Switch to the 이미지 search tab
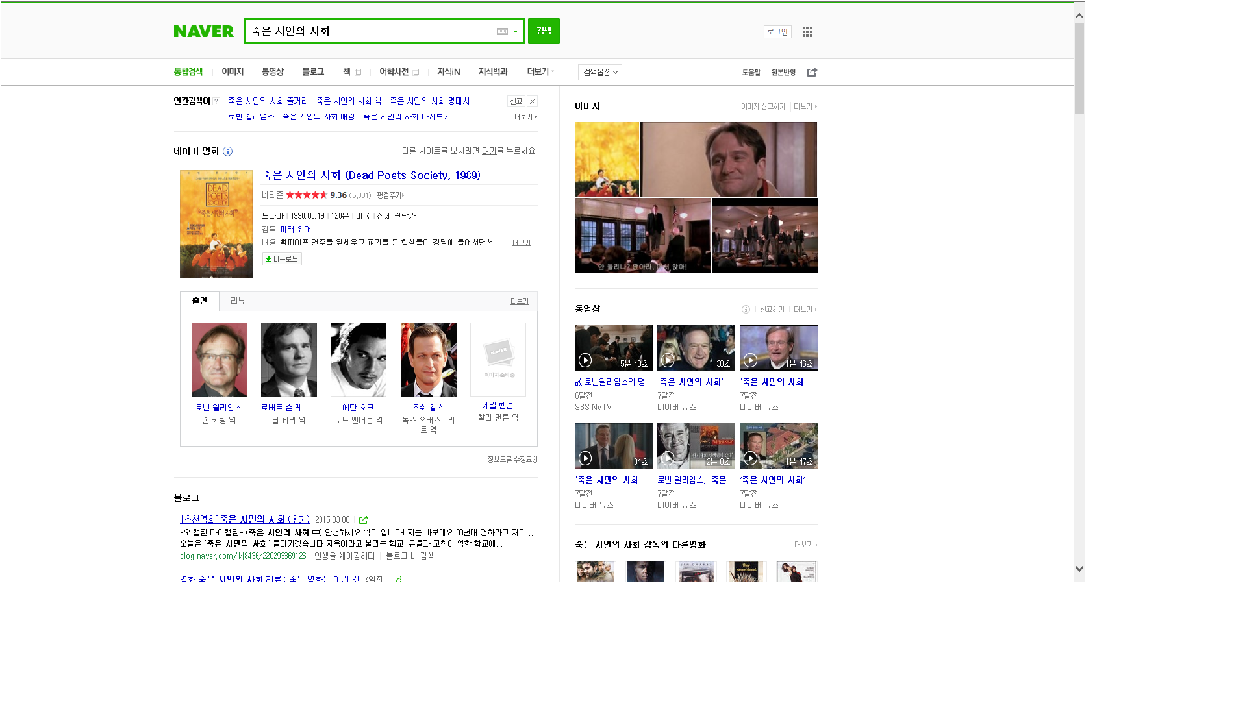Image resolution: width=1247 pixels, height=701 pixels. coord(233,71)
